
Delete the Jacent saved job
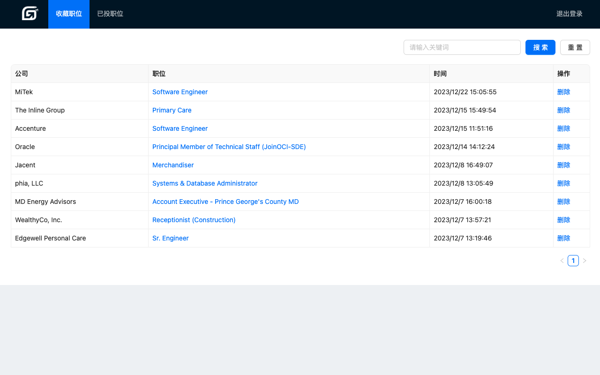(x=564, y=165)
